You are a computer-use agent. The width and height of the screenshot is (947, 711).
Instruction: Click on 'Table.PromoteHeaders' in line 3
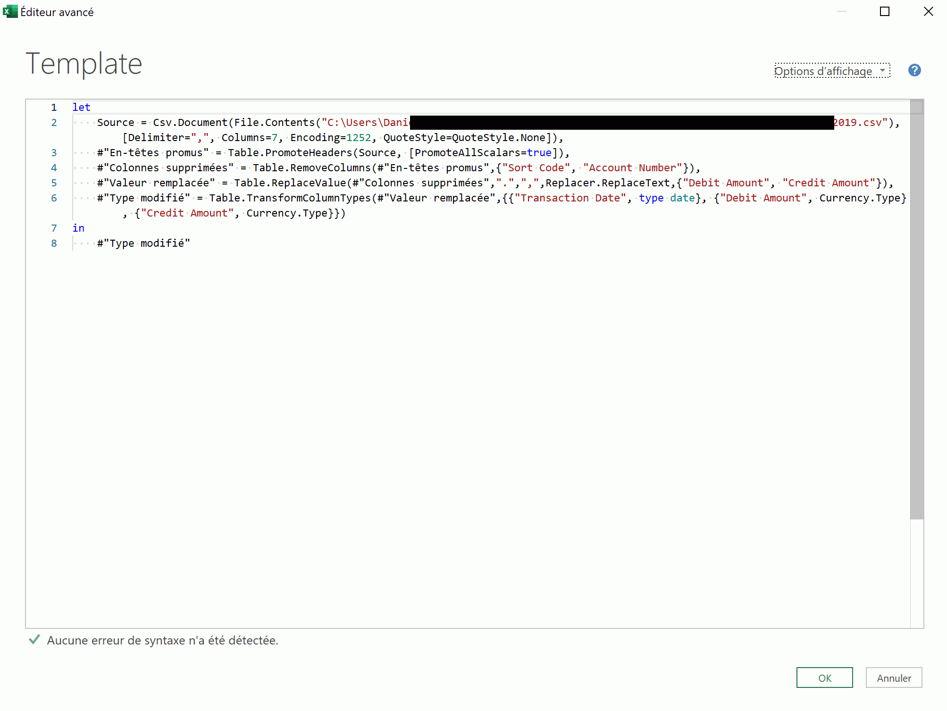coord(290,153)
